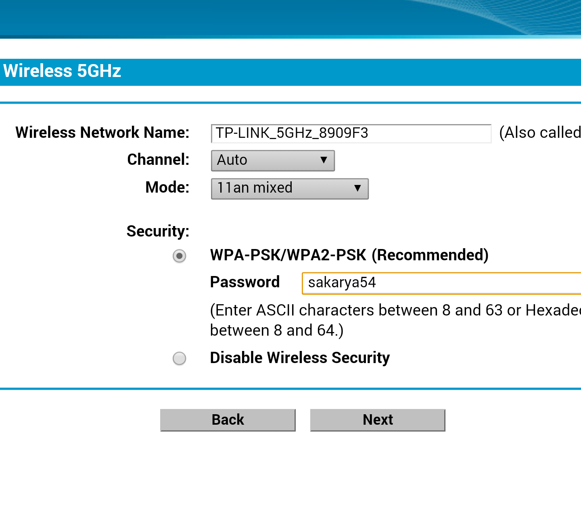Open the Channel dropdown set to Auto
The width and height of the screenshot is (581, 521).
[x=273, y=160]
